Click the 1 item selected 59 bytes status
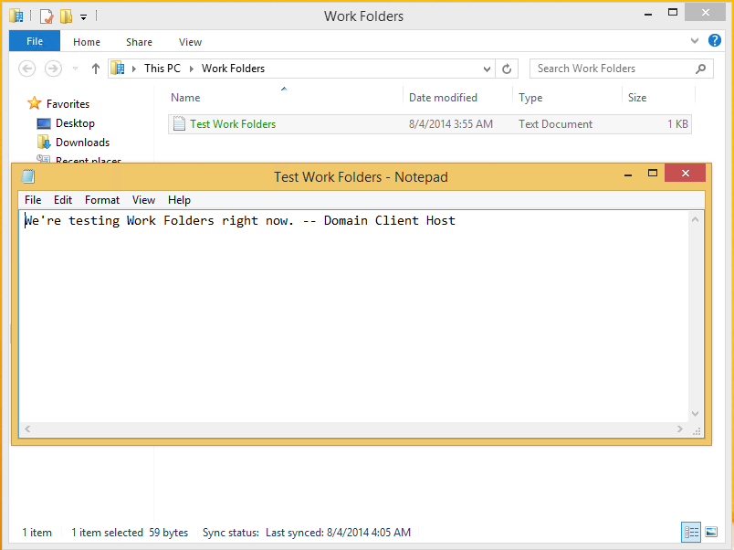 (130, 533)
